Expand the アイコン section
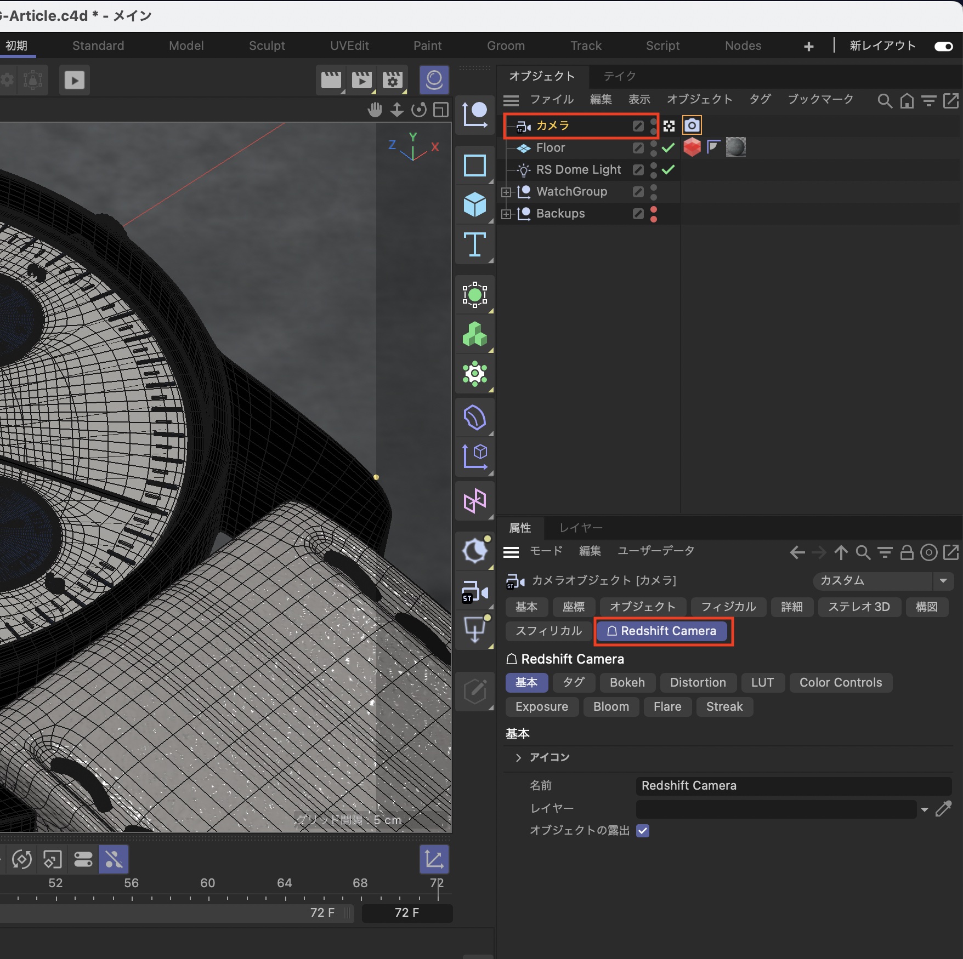Screen dimensions: 963x959 518,757
